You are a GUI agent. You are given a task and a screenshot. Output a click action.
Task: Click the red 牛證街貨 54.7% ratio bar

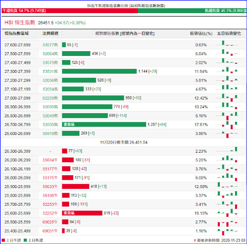(70, 11)
